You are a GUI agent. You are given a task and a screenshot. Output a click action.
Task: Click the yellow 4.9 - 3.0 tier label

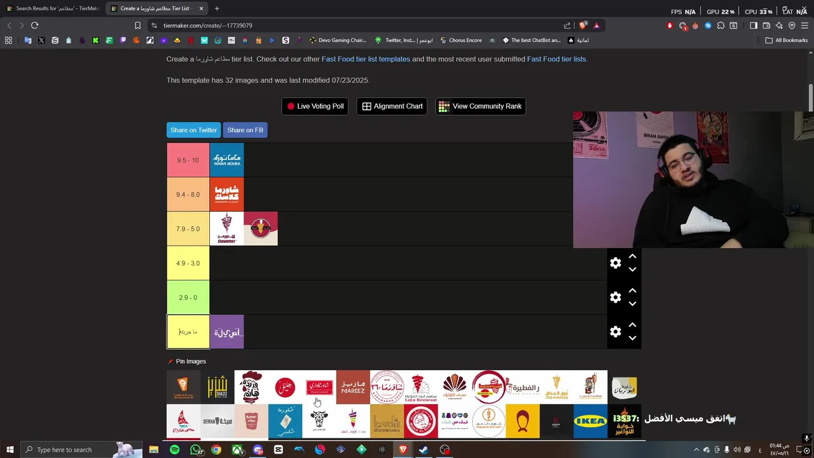(188, 263)
